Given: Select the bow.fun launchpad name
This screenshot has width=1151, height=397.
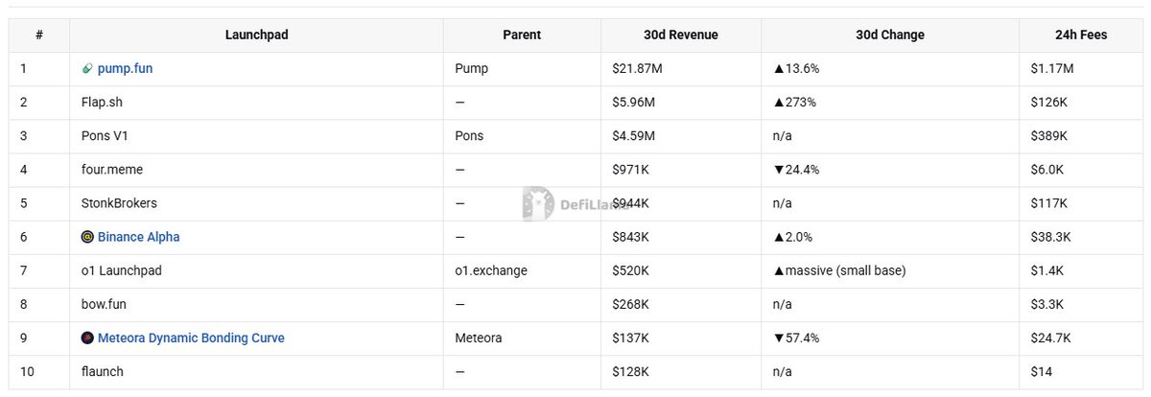Looking at the screenshot, I should tap(104, 304).
